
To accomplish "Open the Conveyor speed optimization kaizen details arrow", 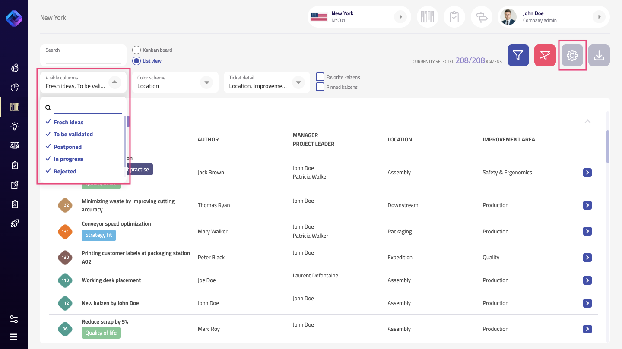I will [587, 232].
